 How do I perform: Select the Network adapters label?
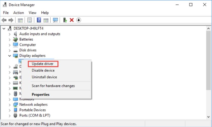pos(33,104)
